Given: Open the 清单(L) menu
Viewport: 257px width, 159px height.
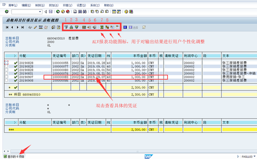Looking at the screenshot, I should pyautogui.click(x=13, y=5).
